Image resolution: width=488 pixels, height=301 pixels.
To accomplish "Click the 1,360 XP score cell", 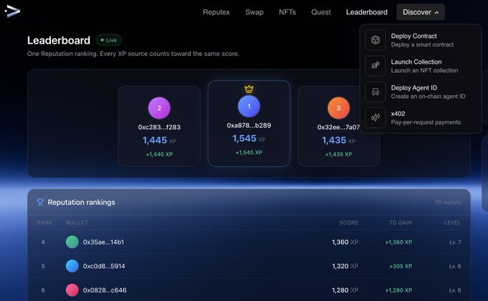I will click(345, 242).
